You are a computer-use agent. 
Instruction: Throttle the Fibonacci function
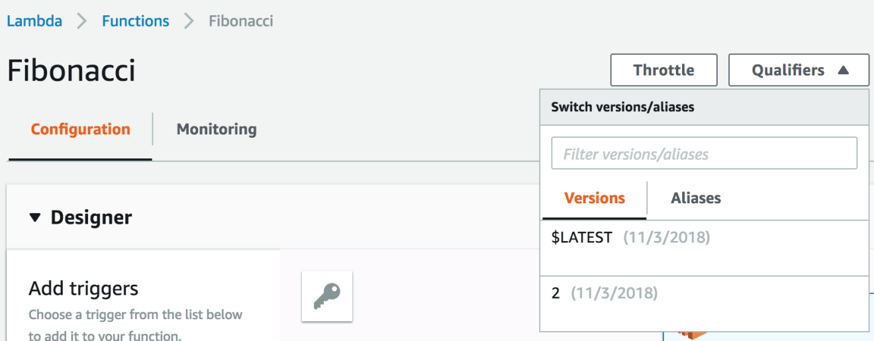tap(663, 70)
